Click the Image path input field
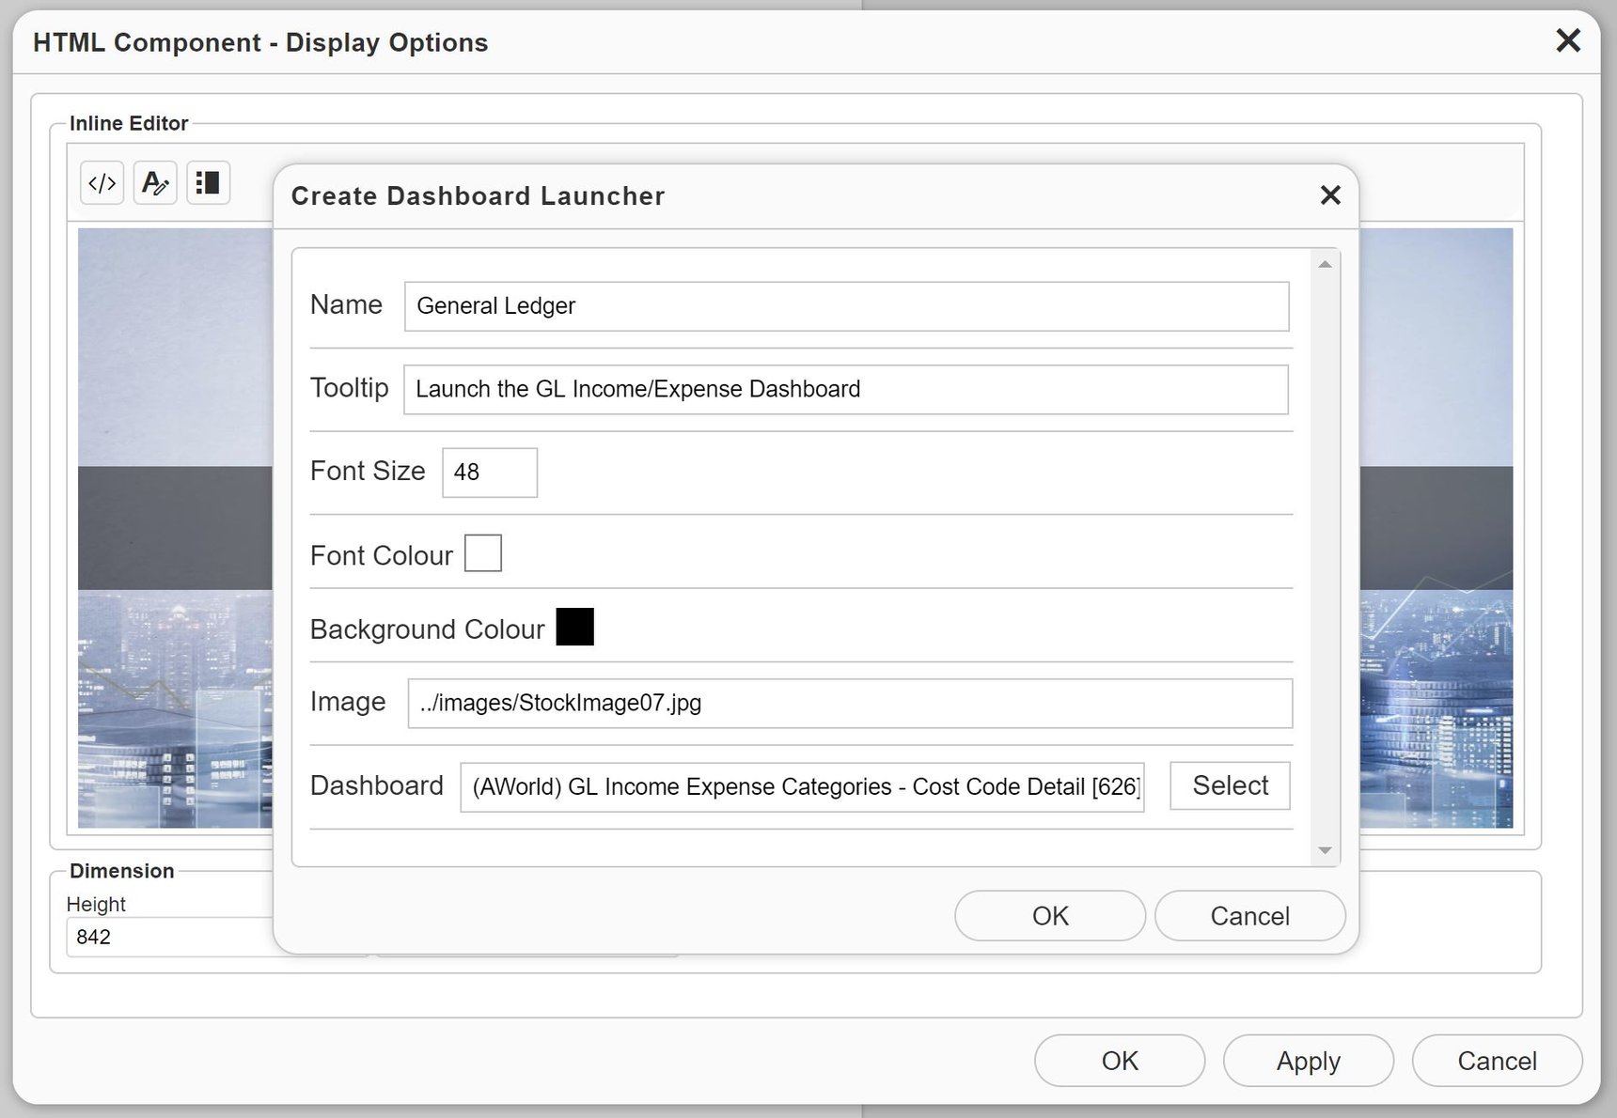 850,704
